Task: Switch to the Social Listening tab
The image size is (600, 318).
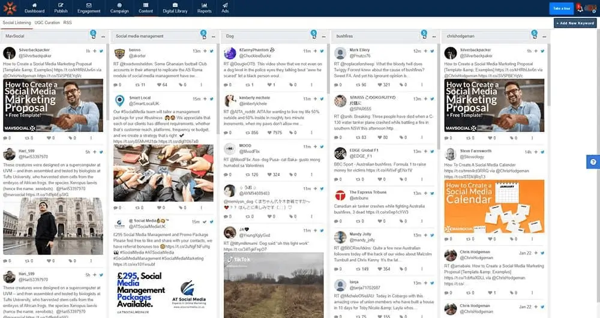Action: 17,23
